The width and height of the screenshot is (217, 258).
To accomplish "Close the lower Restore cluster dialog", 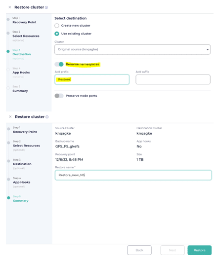I will point(10,116).
